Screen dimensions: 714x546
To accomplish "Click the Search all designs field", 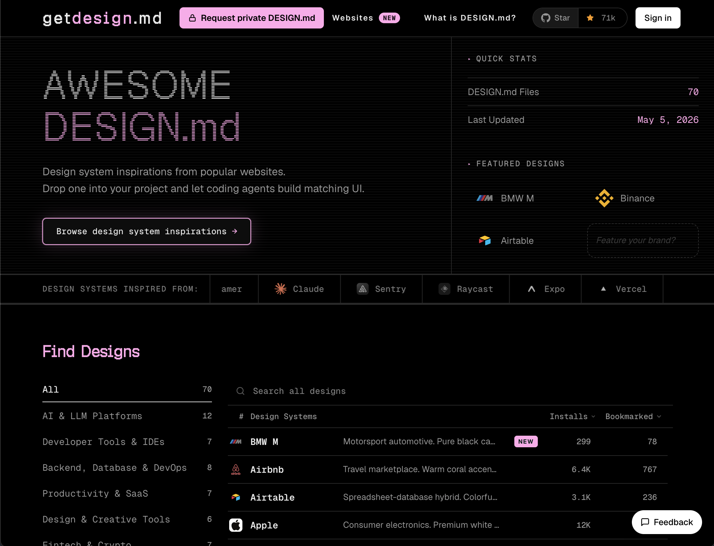I will point(450,391).
